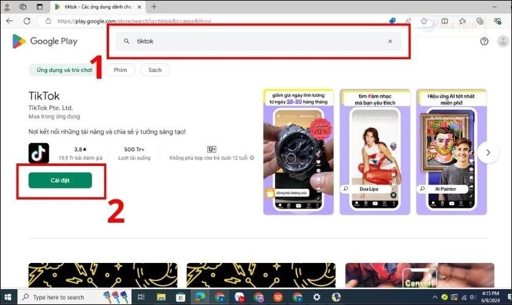The width and height of the screenshot is (512, 305).
Task: Close the tiktok browser tab
Action: [x=140, y=7]
